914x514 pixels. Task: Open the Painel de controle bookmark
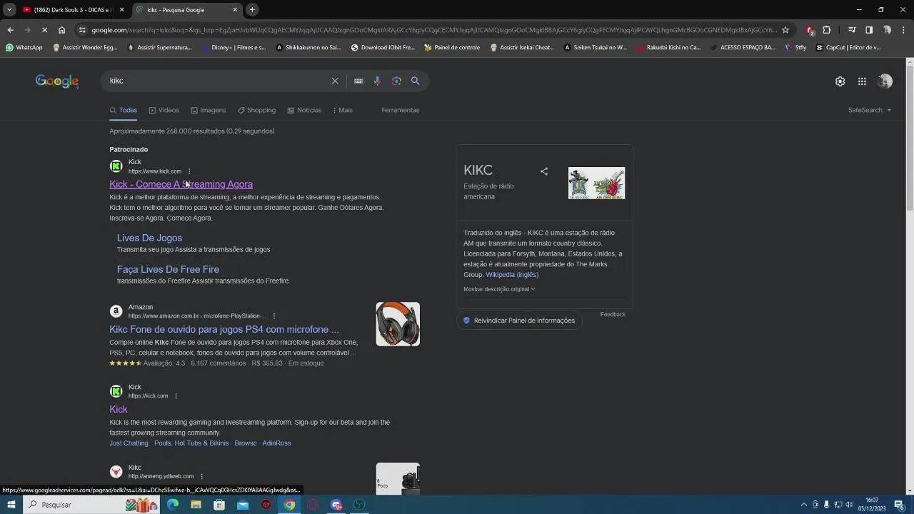(452, 47)
